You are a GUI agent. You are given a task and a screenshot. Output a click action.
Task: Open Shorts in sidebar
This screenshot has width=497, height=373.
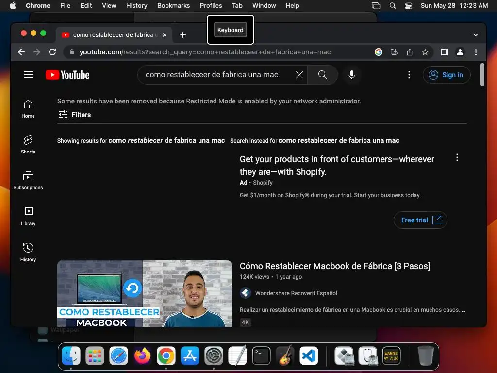click(x=28, y=145)
